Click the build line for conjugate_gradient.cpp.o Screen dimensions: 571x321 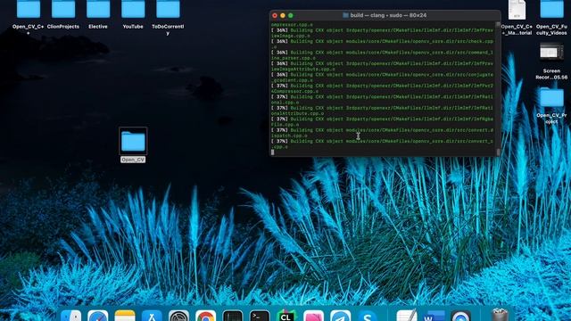(x=382, y=78)
